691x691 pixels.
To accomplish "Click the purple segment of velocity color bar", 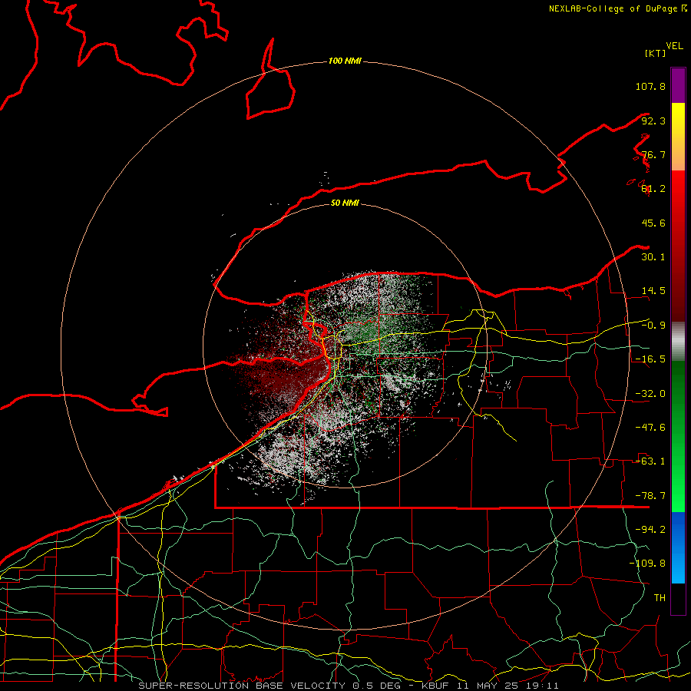I will point(678,85).
